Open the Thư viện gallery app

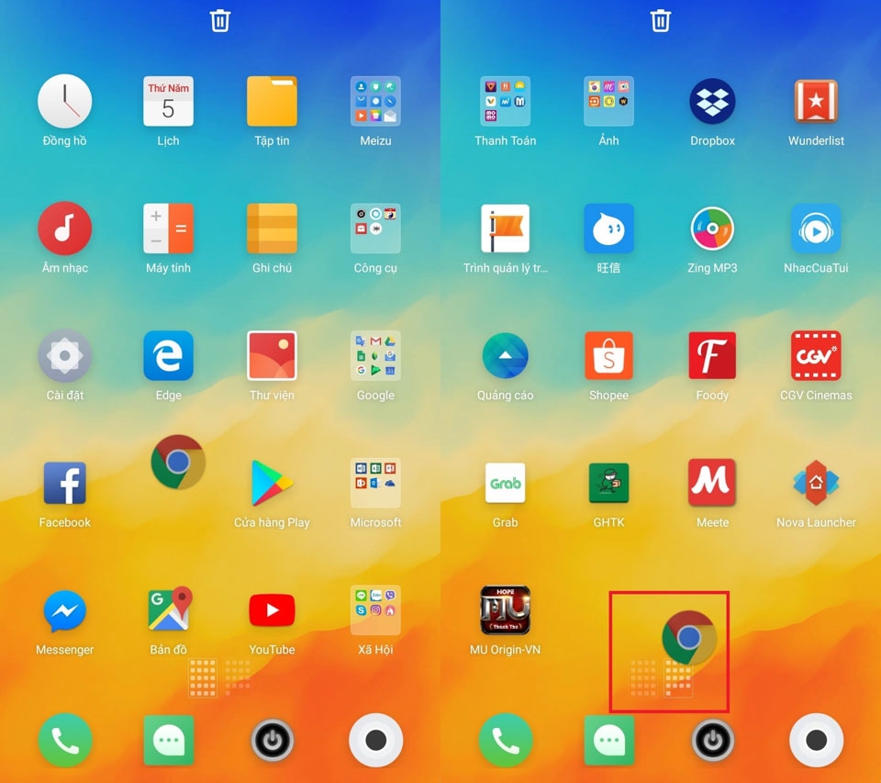coord(272,356)
